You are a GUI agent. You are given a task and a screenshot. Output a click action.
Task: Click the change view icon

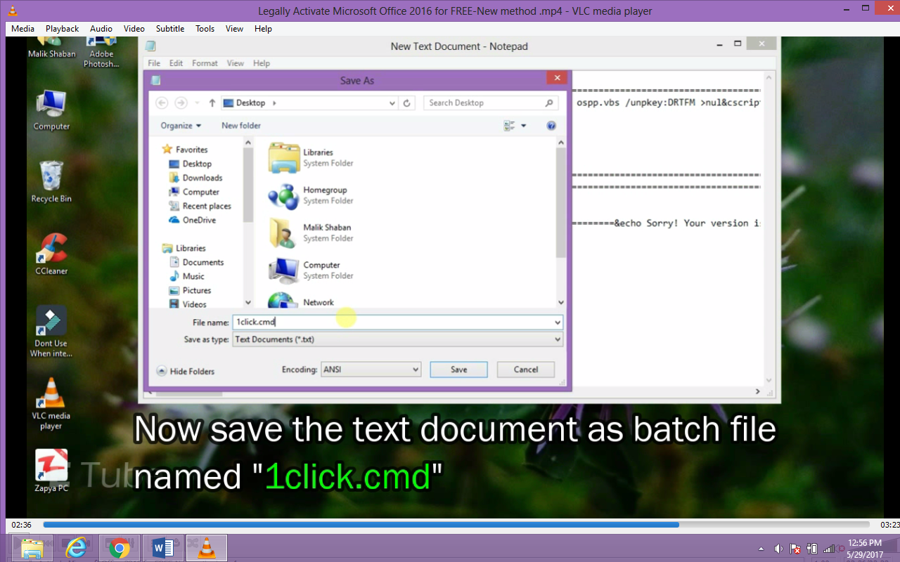[510, 126]
